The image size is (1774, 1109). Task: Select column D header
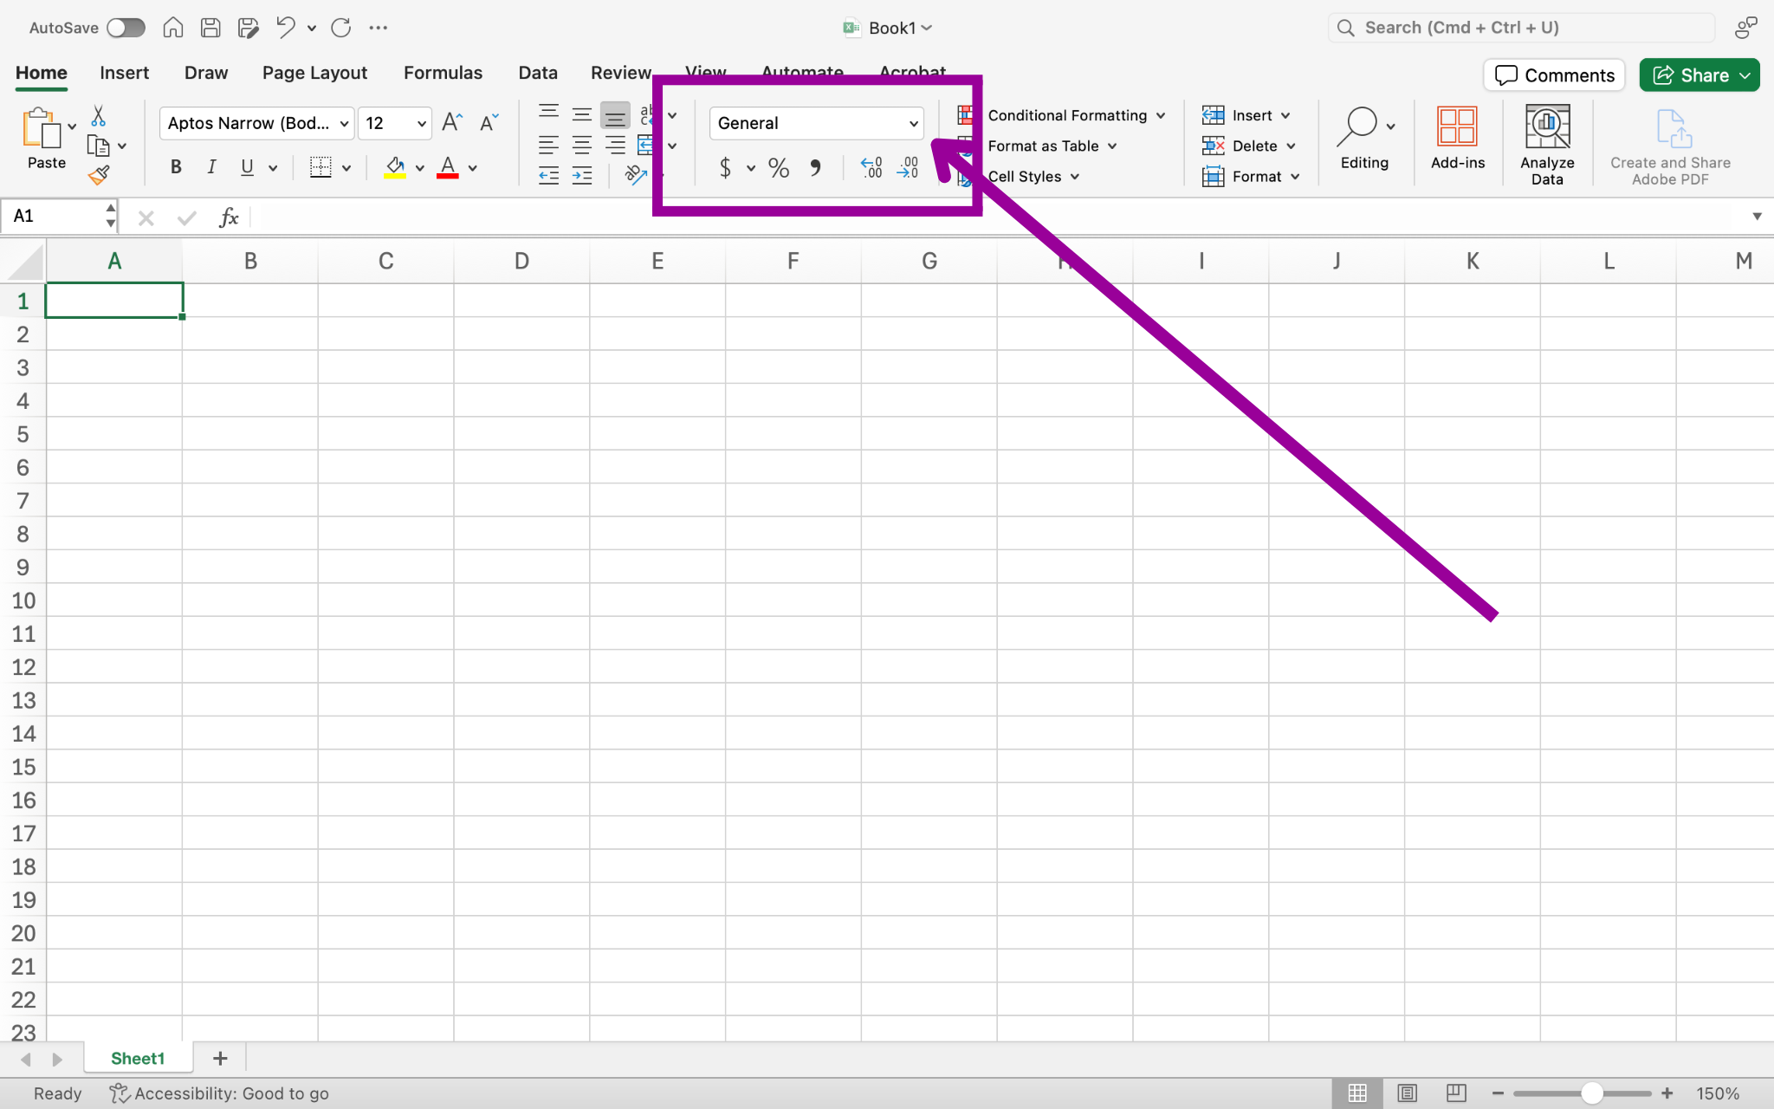point(521,261)
